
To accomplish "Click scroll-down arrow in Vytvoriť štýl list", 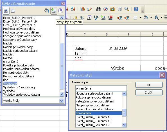I will (x=124, y=125).
